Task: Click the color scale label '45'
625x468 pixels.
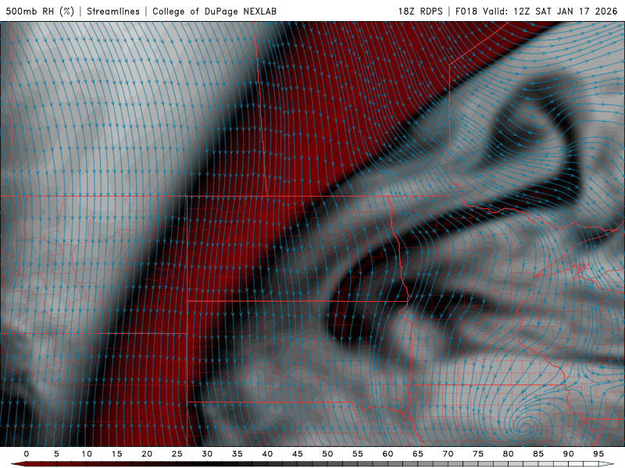Action: click(298, 454)
